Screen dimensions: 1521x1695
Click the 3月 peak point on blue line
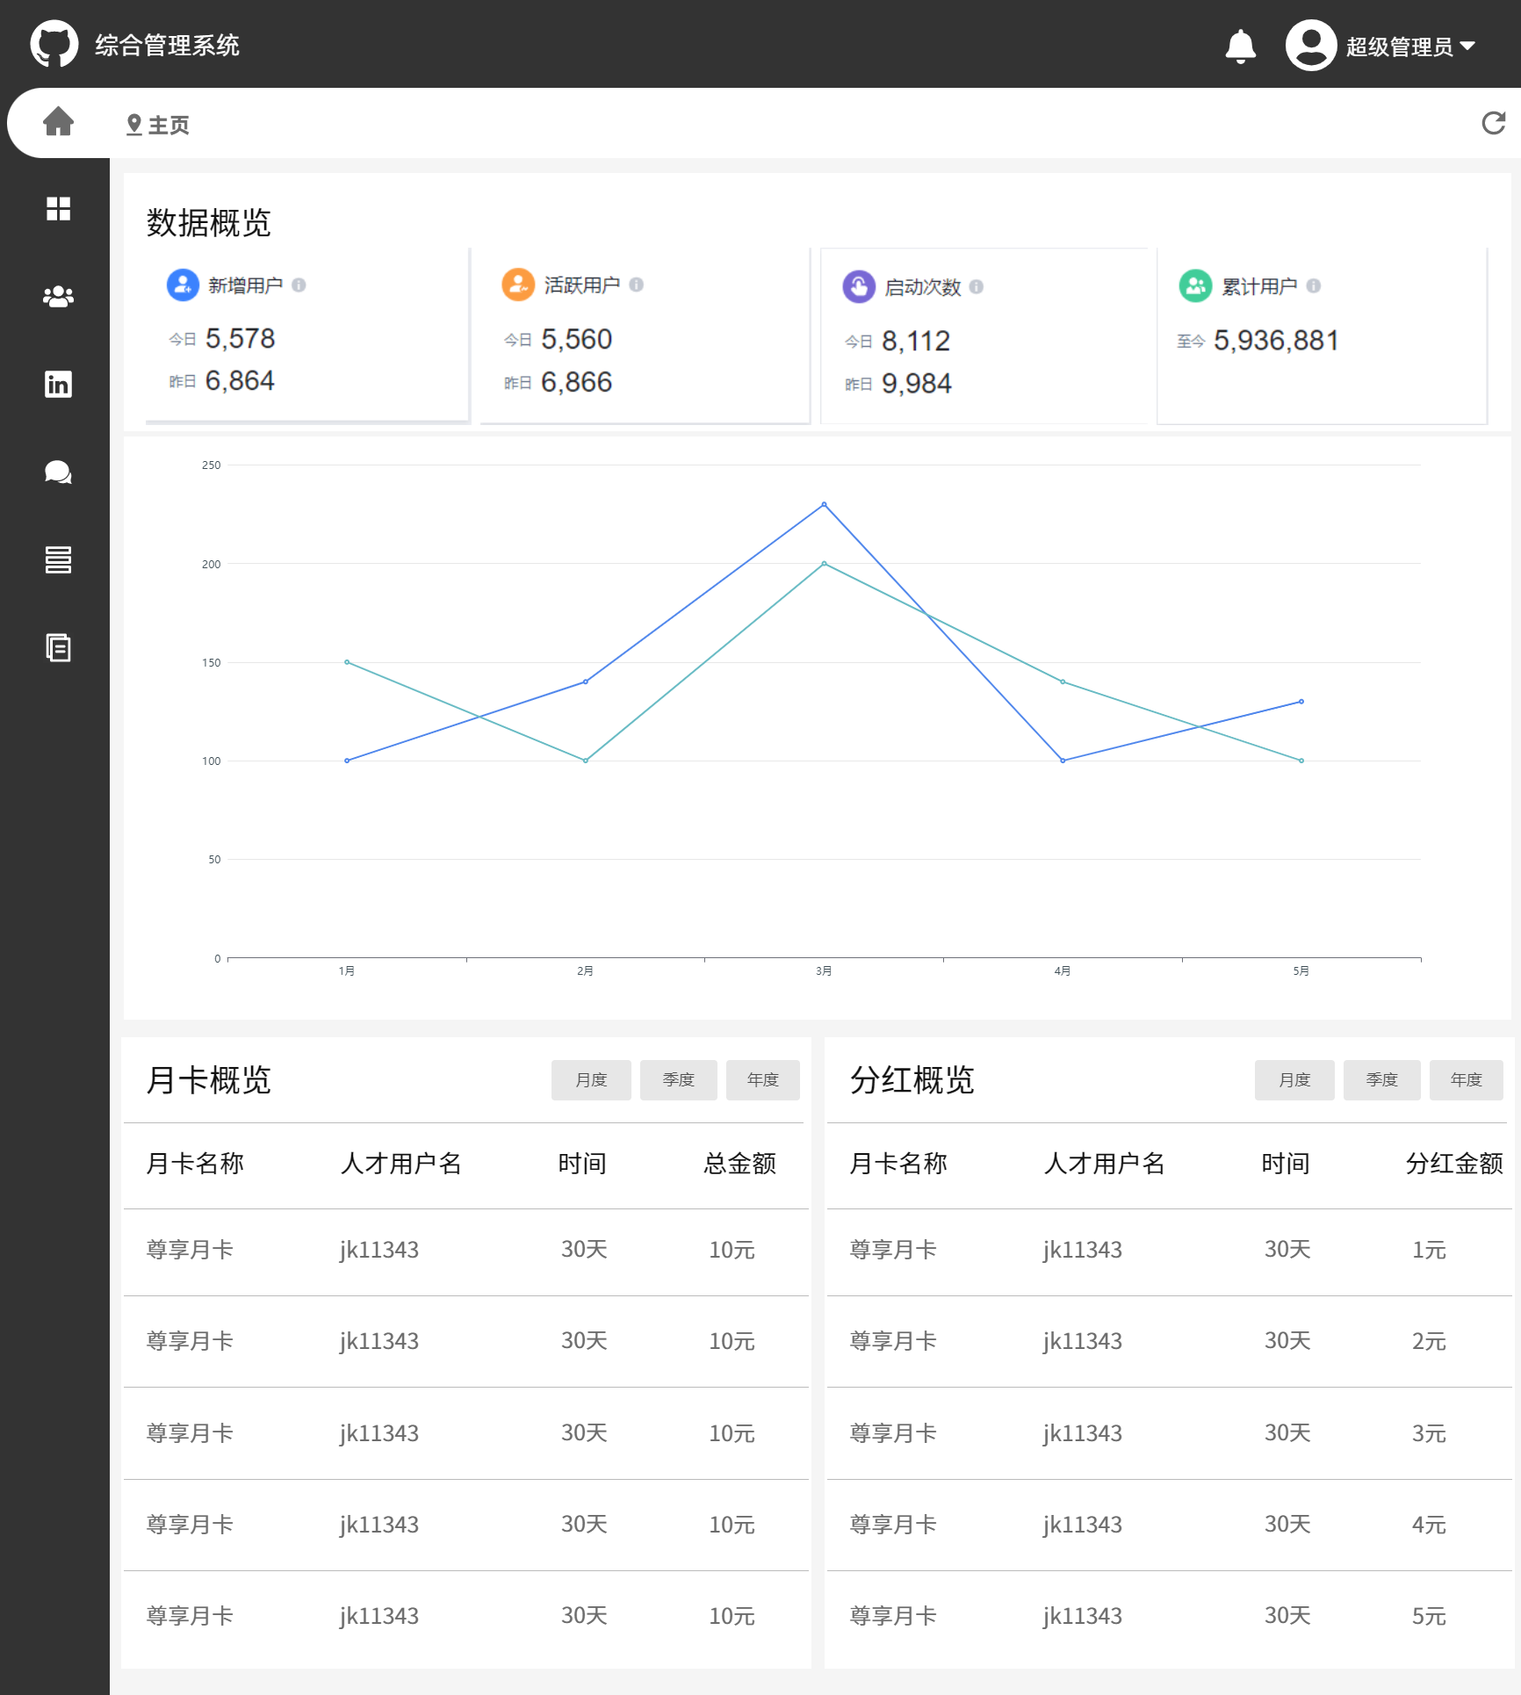click(824, 504)
